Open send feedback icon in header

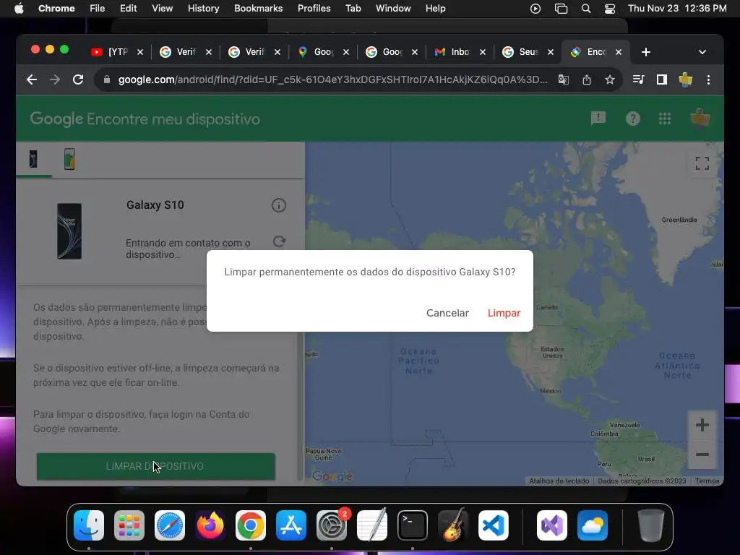tap(598, 119)
